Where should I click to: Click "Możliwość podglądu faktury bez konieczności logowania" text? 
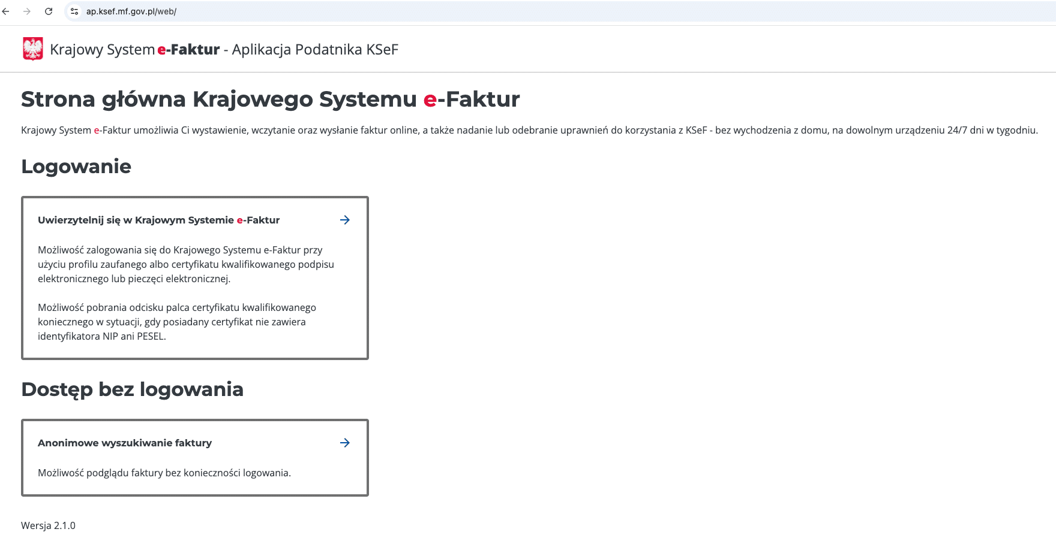tap(164, 473)
